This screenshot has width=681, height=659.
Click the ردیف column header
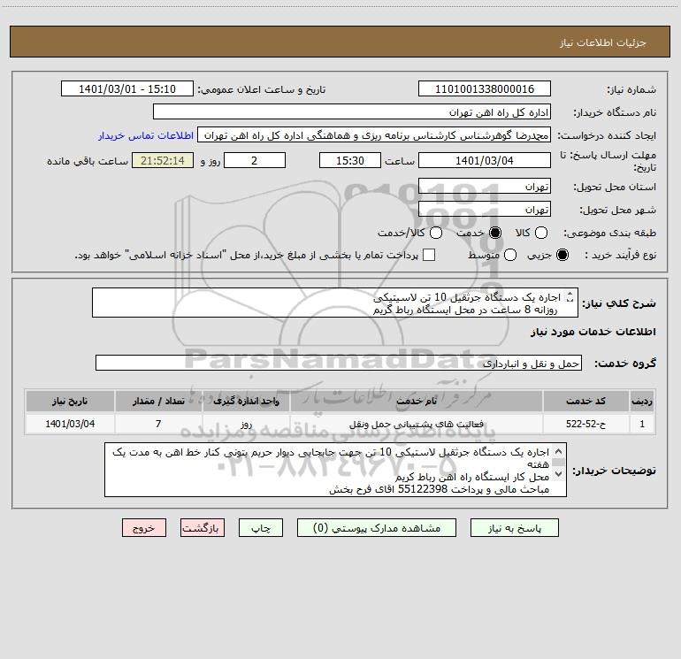[x=642, y=401]
